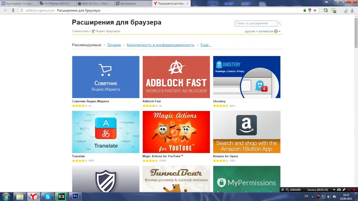Take a screenshot with the recorder camera icon
This screenshot has height=201, width=358.
coord(339,190)
